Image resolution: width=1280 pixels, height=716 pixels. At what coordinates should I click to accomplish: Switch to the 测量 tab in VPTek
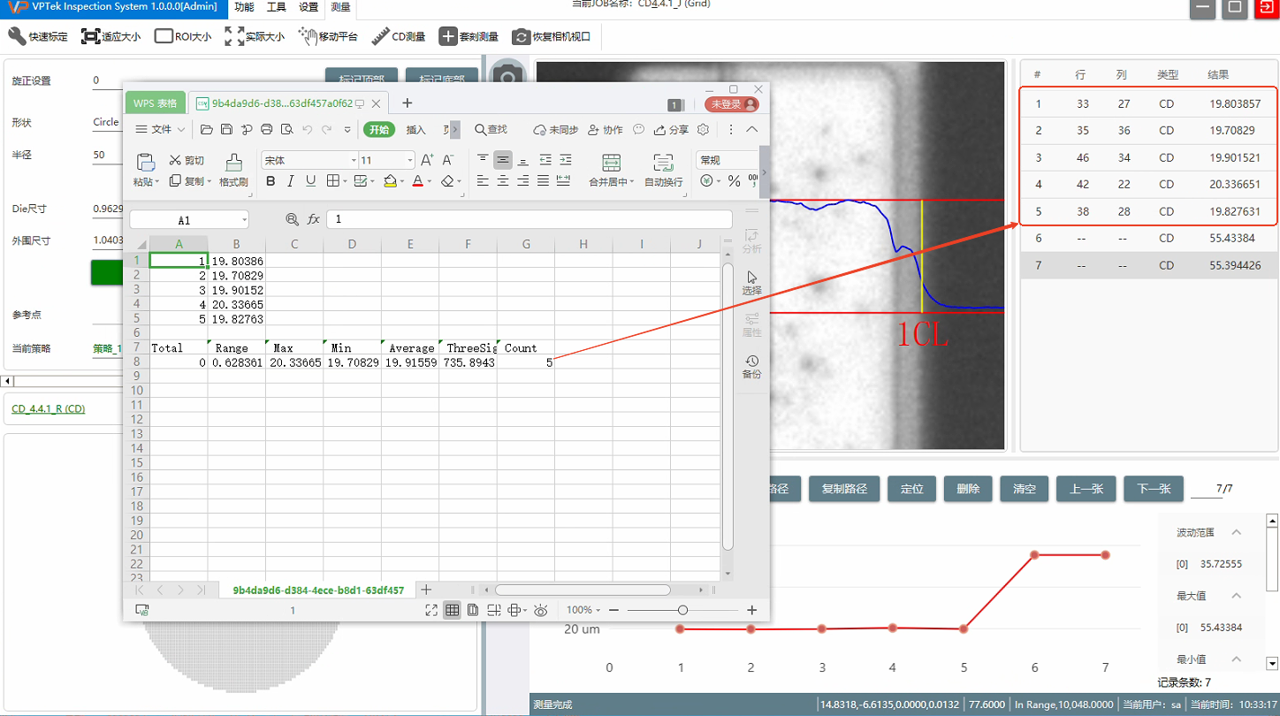(340, 8)
